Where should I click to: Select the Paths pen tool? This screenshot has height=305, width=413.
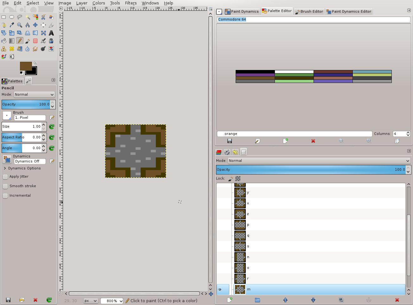(x=4, y=25)
